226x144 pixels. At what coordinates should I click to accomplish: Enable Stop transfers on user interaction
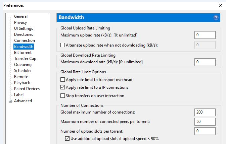pyautogui.click(x=62, y=96)
